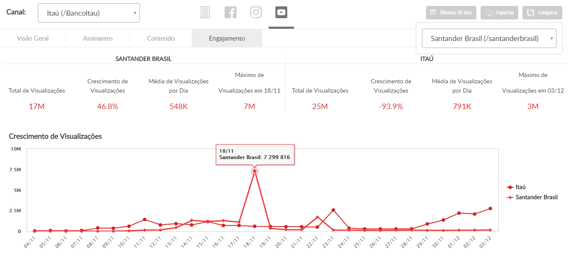
Task: Click the Últimos 30 dias button
Action: click(x=451, y=13)
